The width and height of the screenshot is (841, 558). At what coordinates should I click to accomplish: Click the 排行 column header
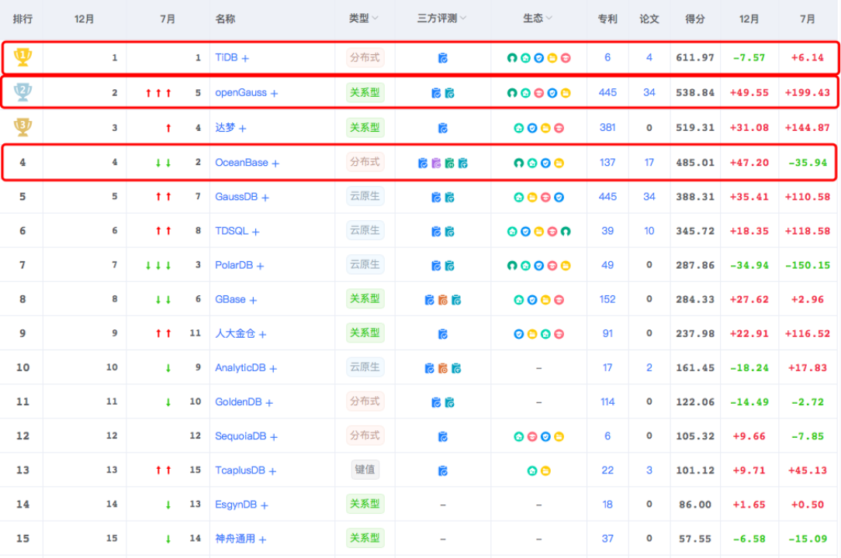pyautogui.click(x=22, y=19)
